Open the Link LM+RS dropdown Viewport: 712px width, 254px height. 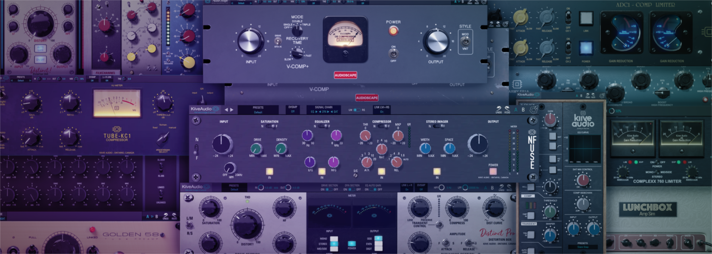[x=381, y=110]
